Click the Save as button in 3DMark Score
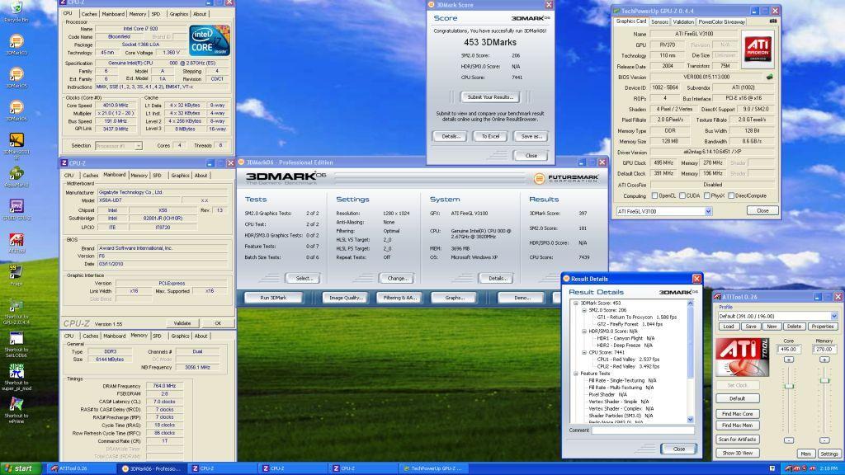 tap(531, 136)
